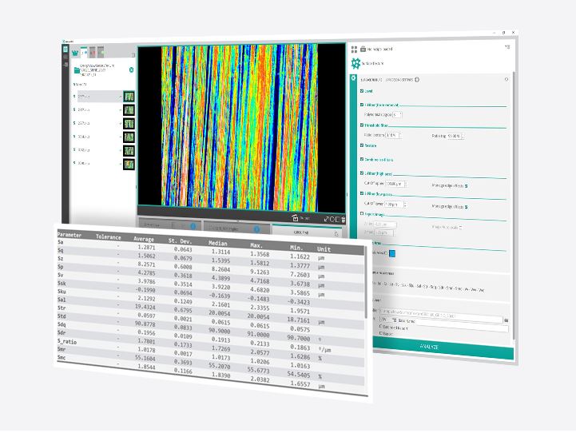Click the Ratio bottom value stepper
The width and height of the screenshot is (576, 433).
tap(400, 135)
